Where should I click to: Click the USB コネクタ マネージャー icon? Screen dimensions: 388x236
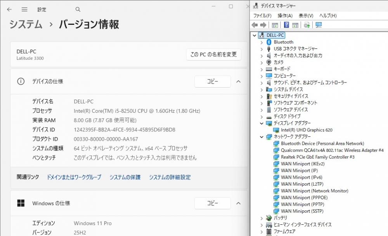click(269, 49)
